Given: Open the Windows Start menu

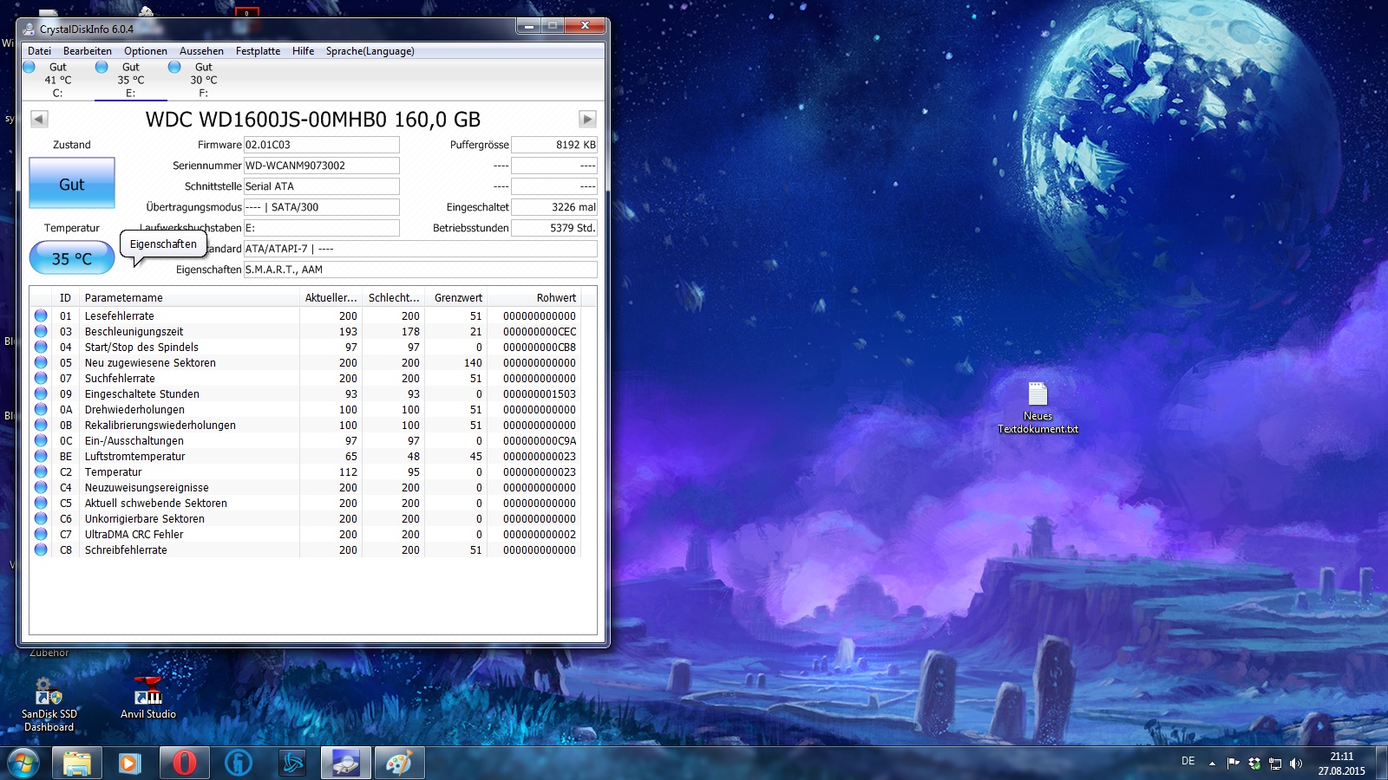Looking at the screenshot, I should (x=23, y=764).
